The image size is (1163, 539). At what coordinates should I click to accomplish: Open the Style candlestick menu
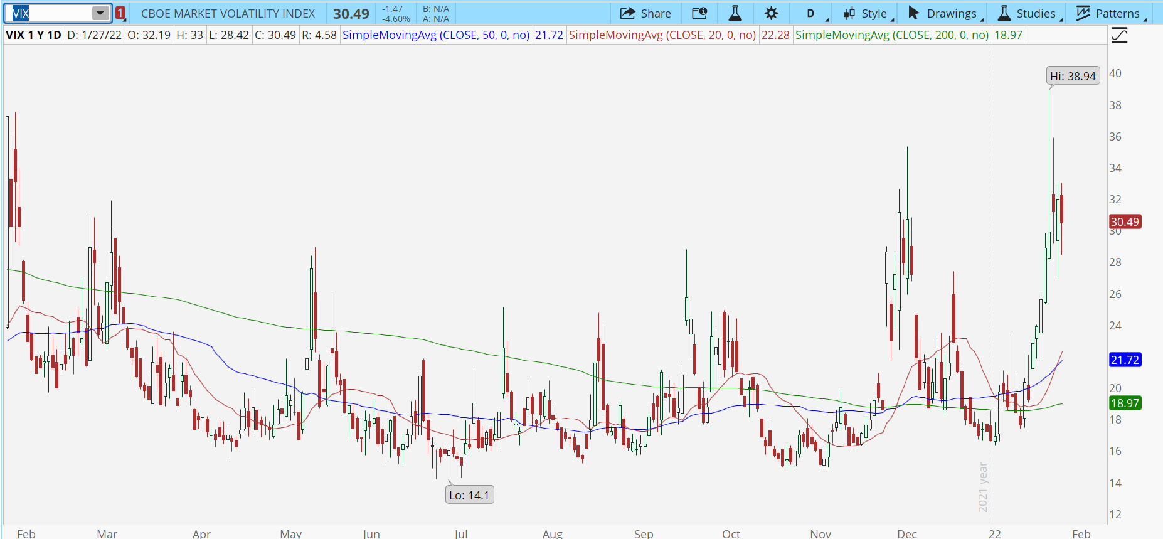pyautogui.click(x=866, y=13)
